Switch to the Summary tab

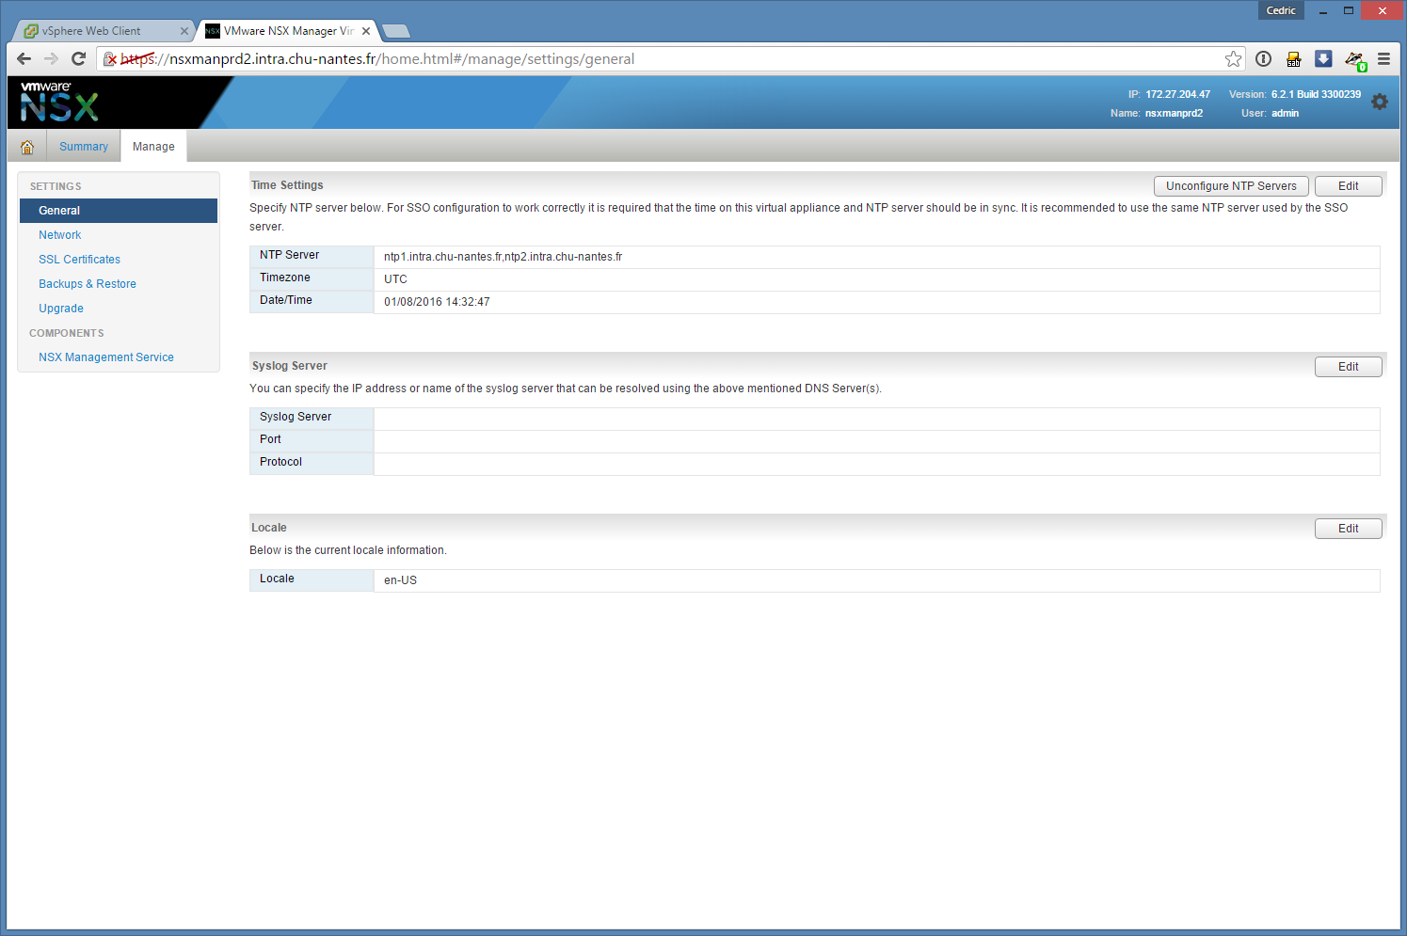click(x=84, y=147)
